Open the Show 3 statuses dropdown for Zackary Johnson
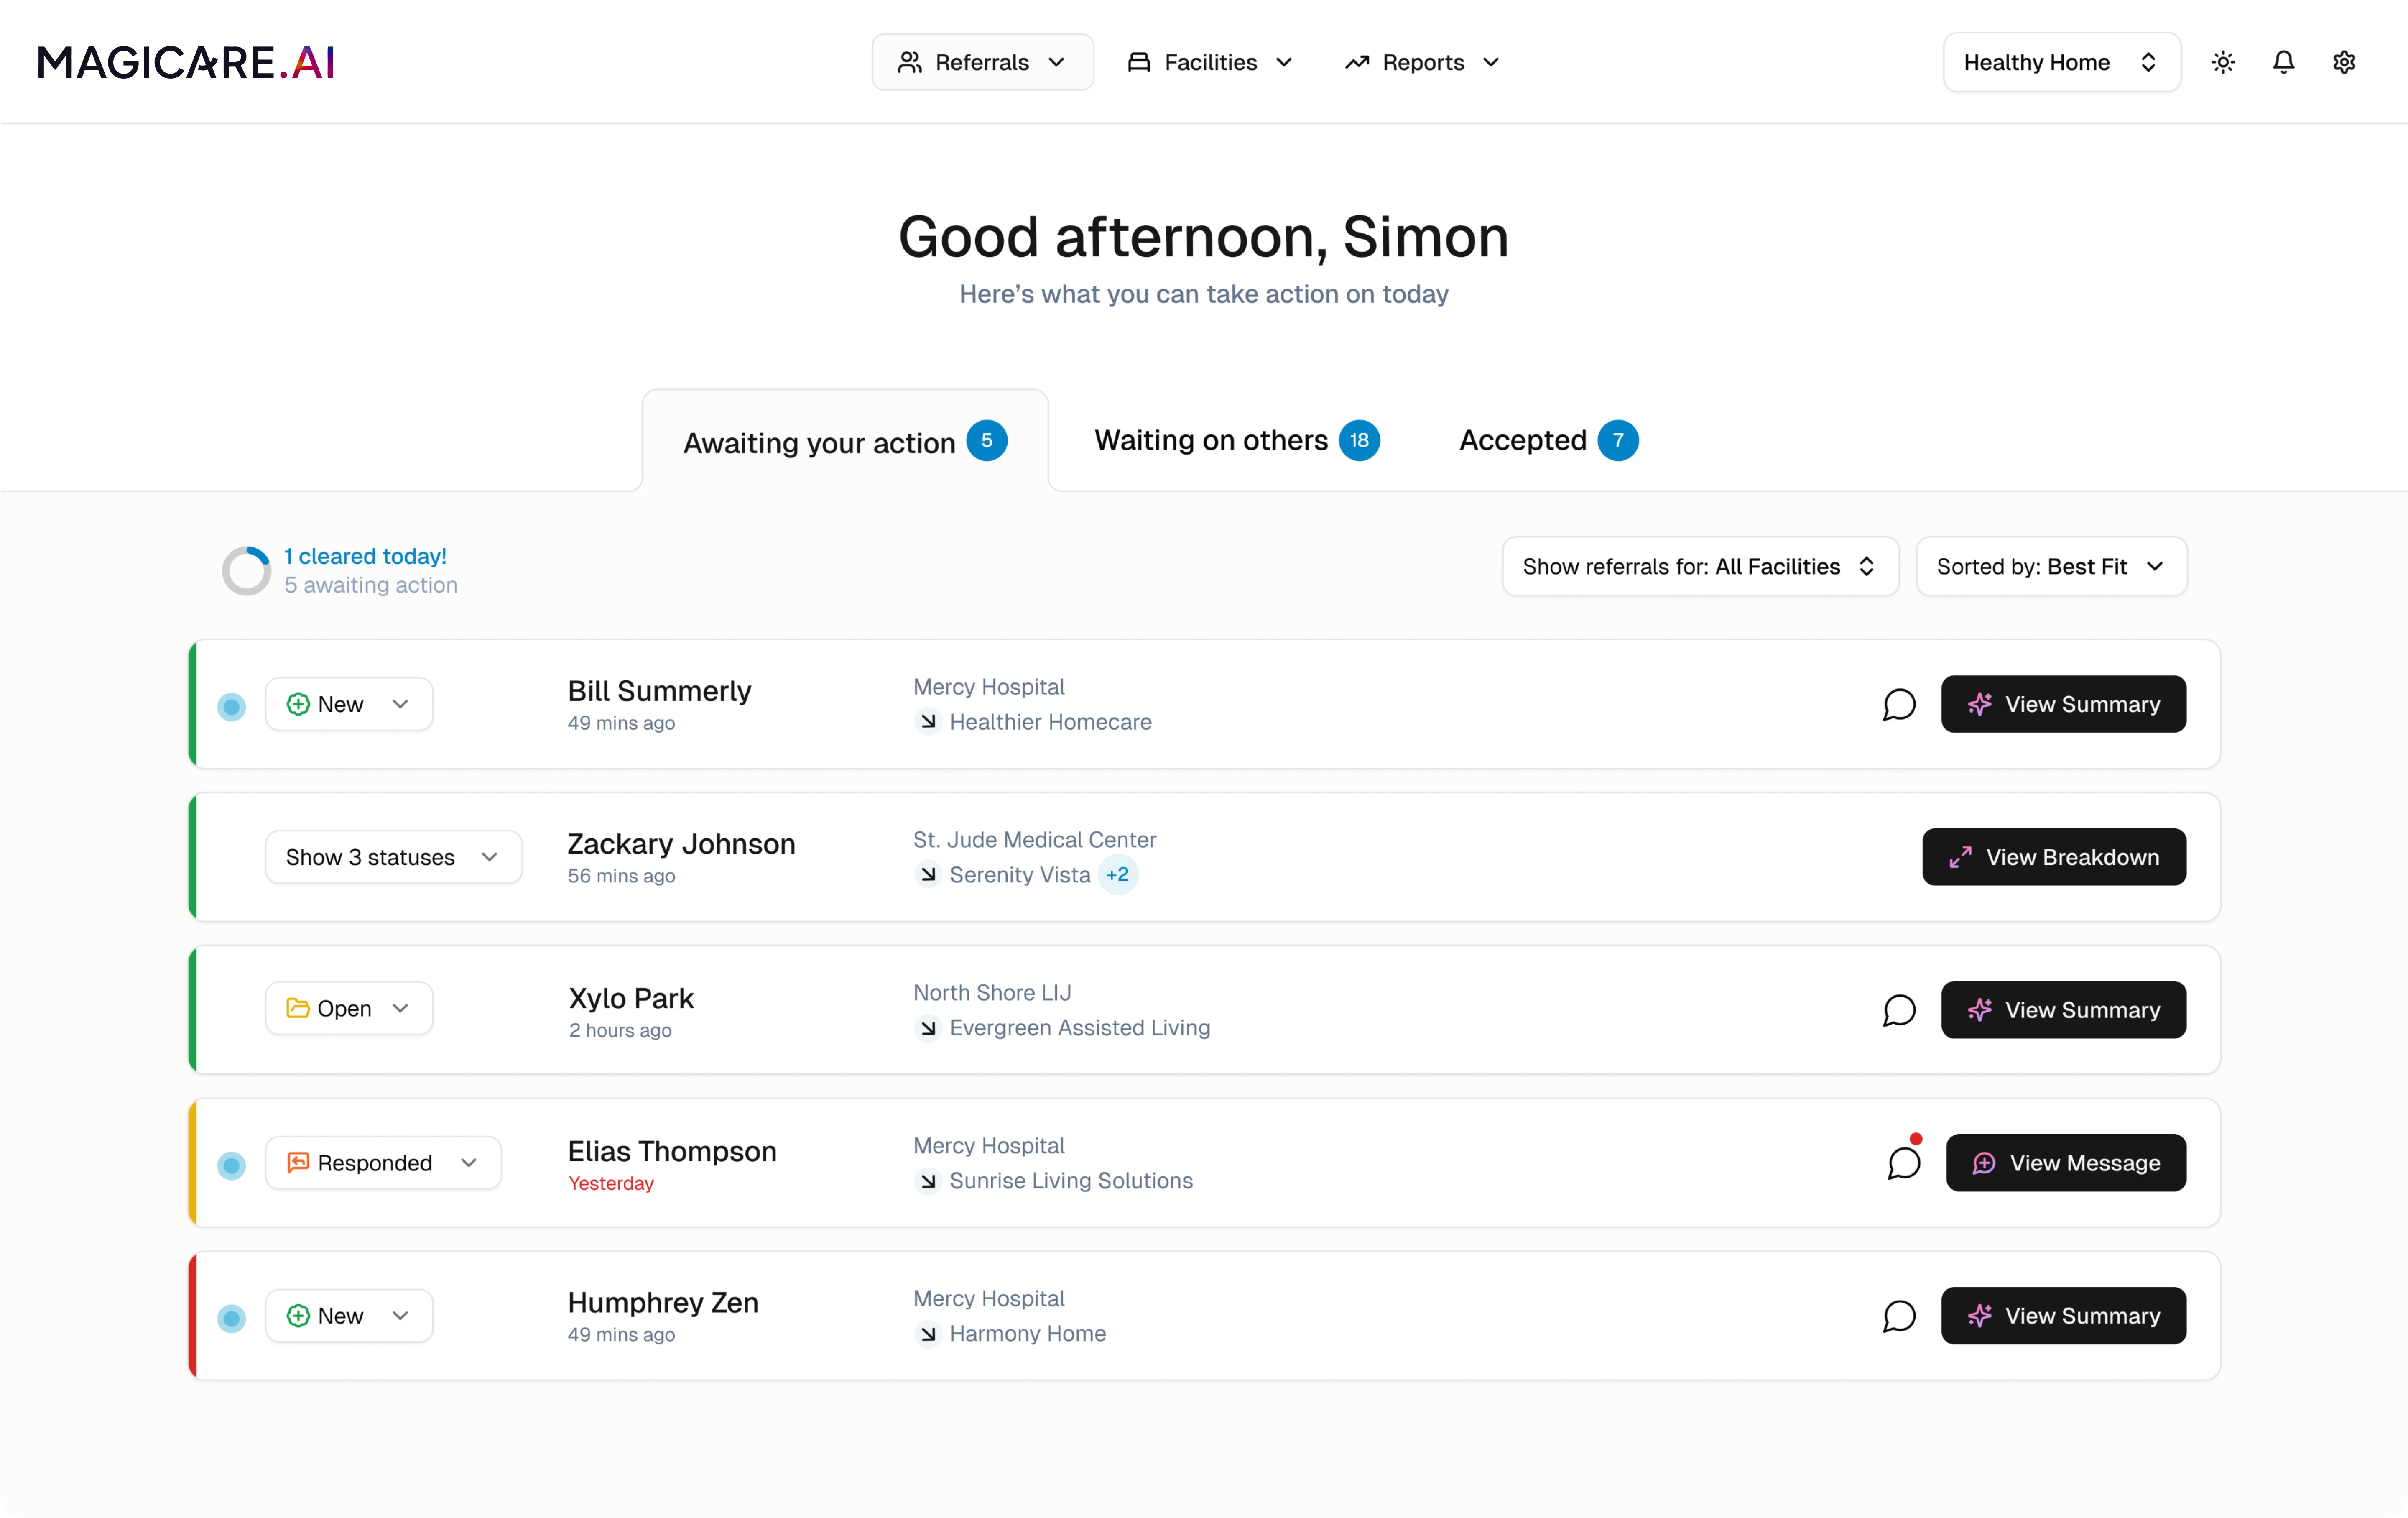The width and height of the screenshot is (2408, 1518). 393,856
